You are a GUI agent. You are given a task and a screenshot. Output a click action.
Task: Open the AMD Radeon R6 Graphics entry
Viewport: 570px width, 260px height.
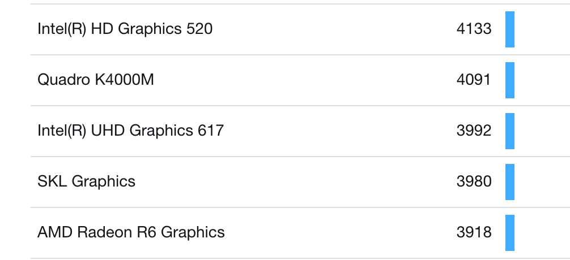tap(131, 232)
